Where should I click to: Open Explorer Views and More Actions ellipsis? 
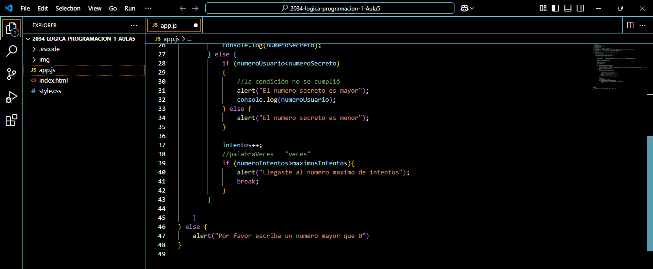click(x=134, y=25)
